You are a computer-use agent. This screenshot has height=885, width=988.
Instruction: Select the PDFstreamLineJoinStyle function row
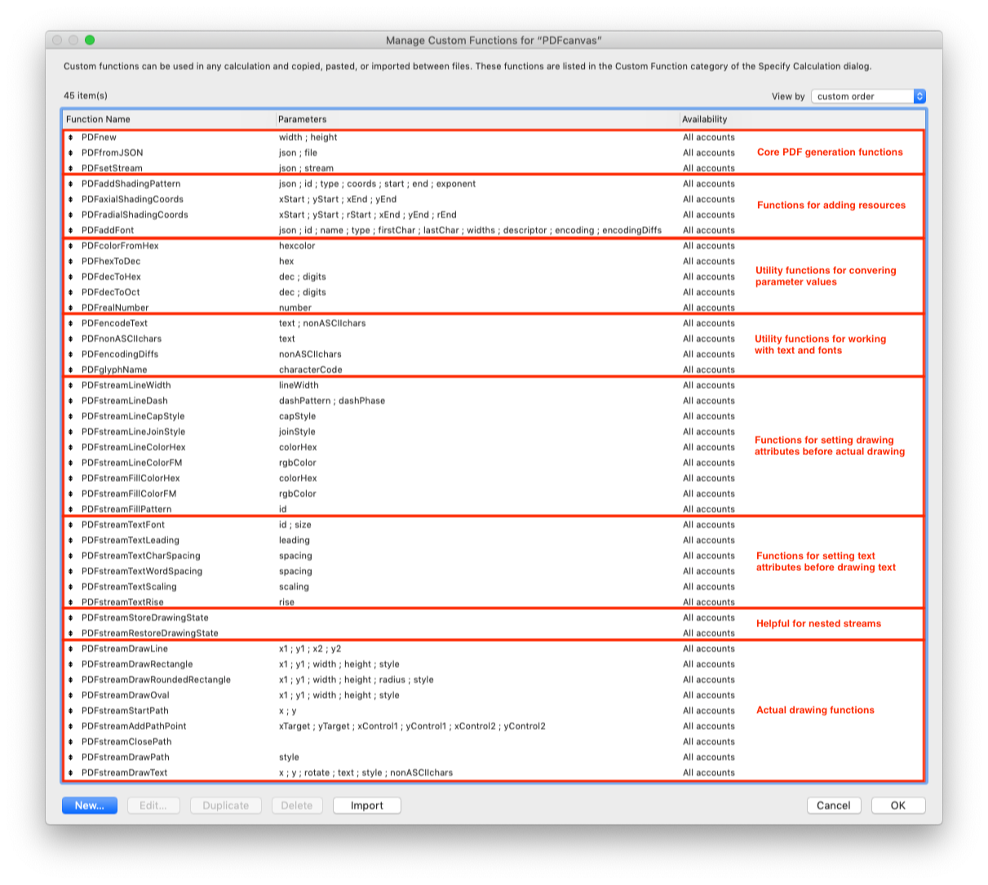coord(494,431)
